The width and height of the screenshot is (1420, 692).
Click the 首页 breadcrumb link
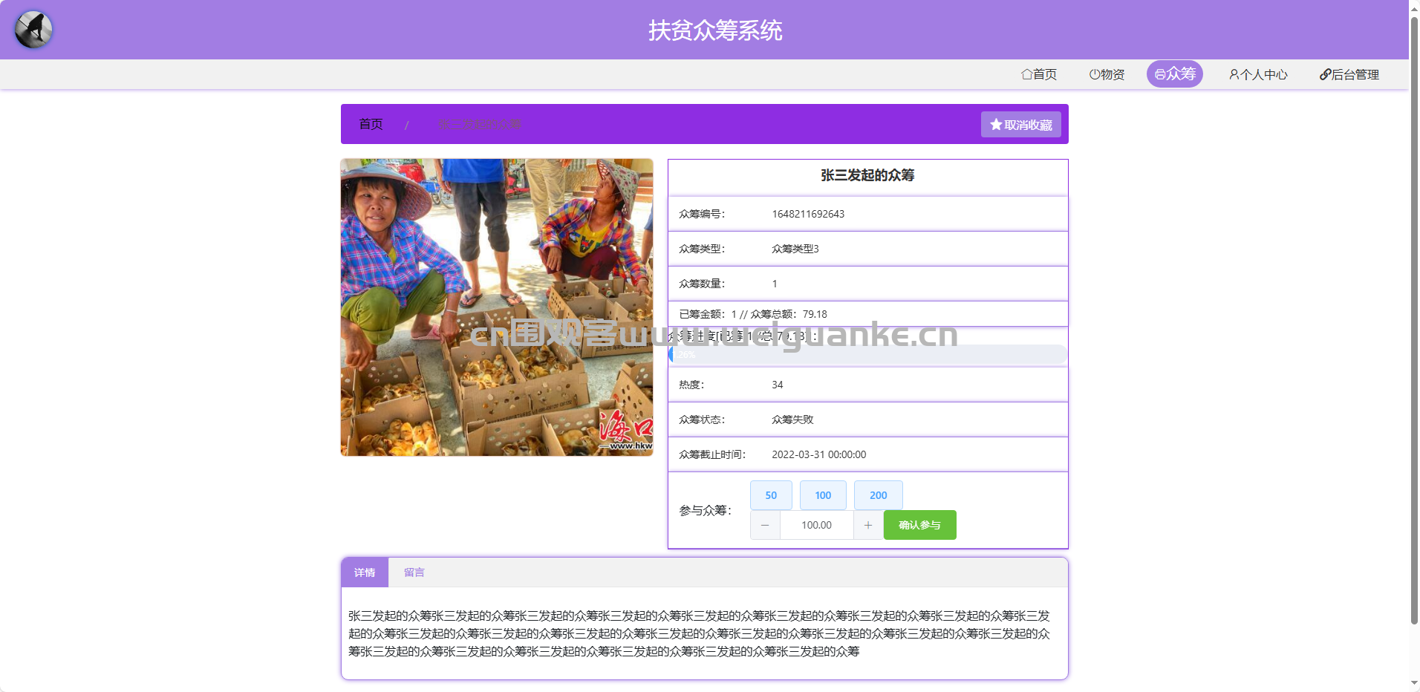point(371,124)
